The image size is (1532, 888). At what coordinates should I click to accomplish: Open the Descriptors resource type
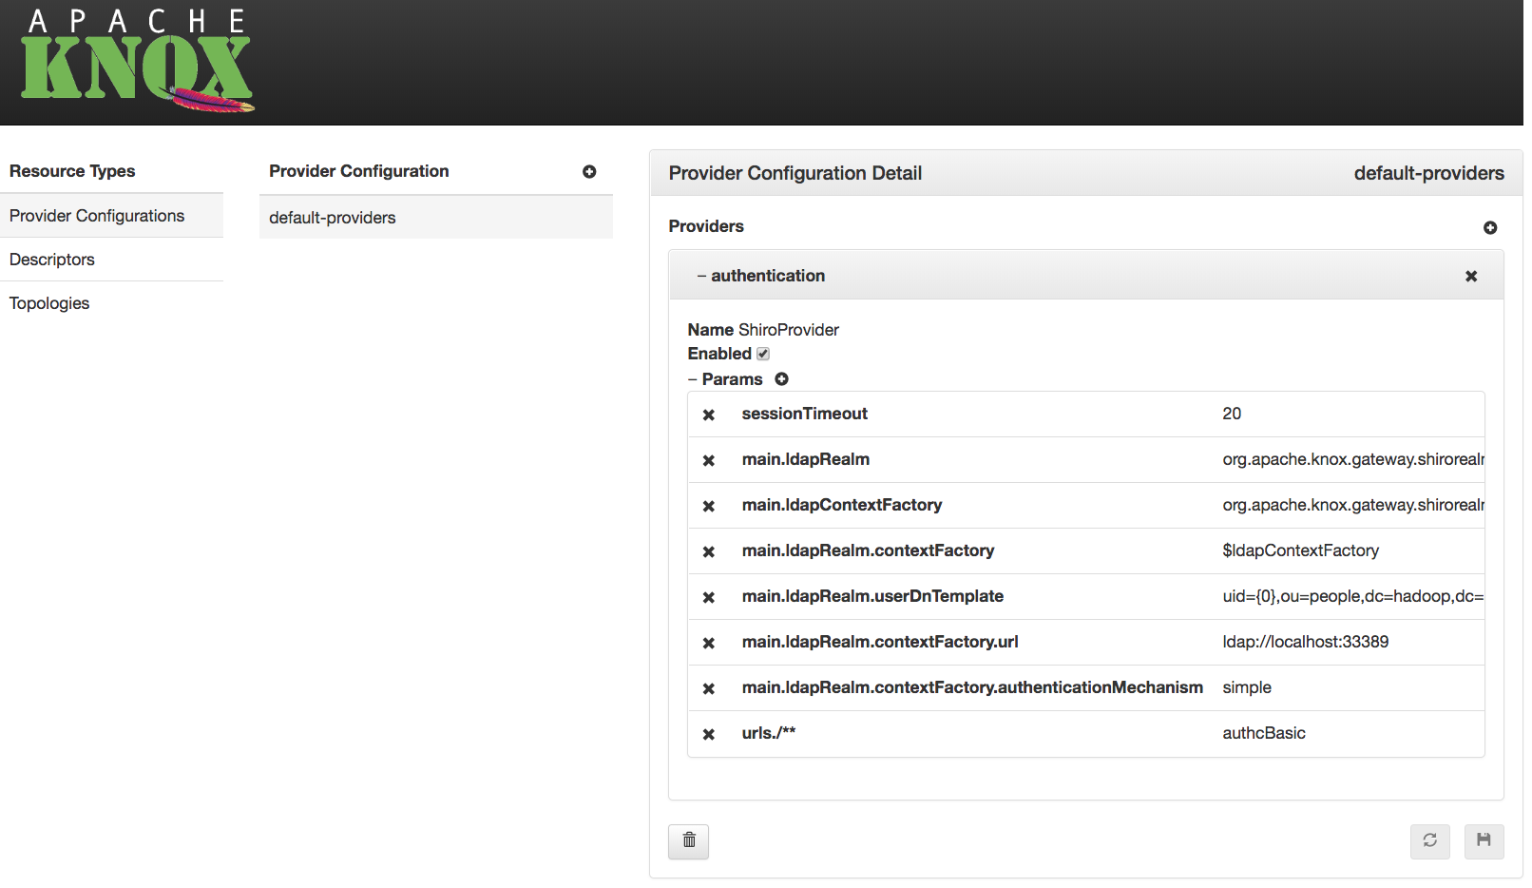click(x=51, y=259)
